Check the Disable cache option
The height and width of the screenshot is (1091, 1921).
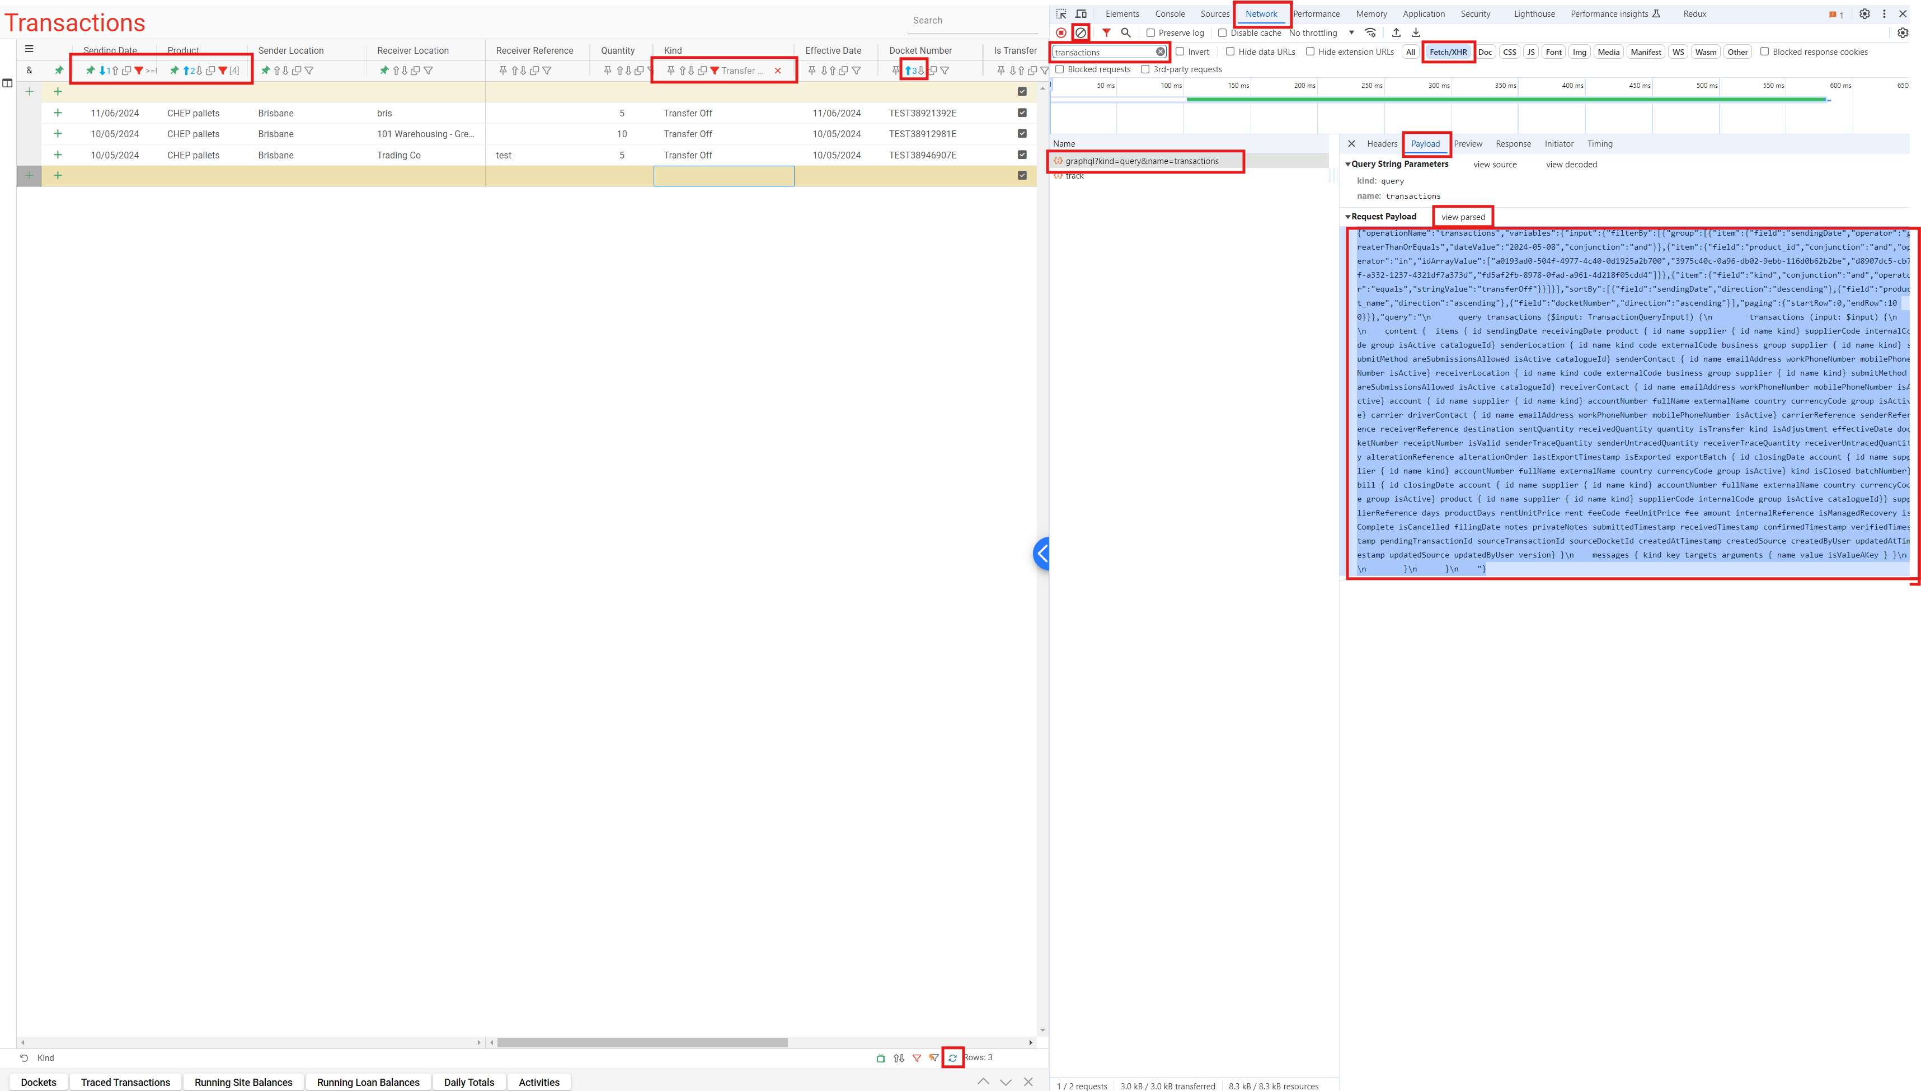point(1222,32)
